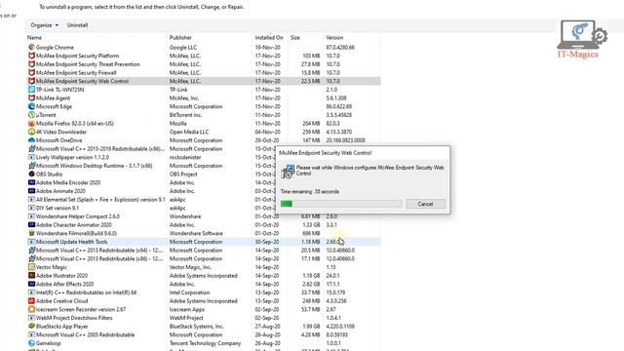Cancel the McAfee Web Control configuration

425,204
